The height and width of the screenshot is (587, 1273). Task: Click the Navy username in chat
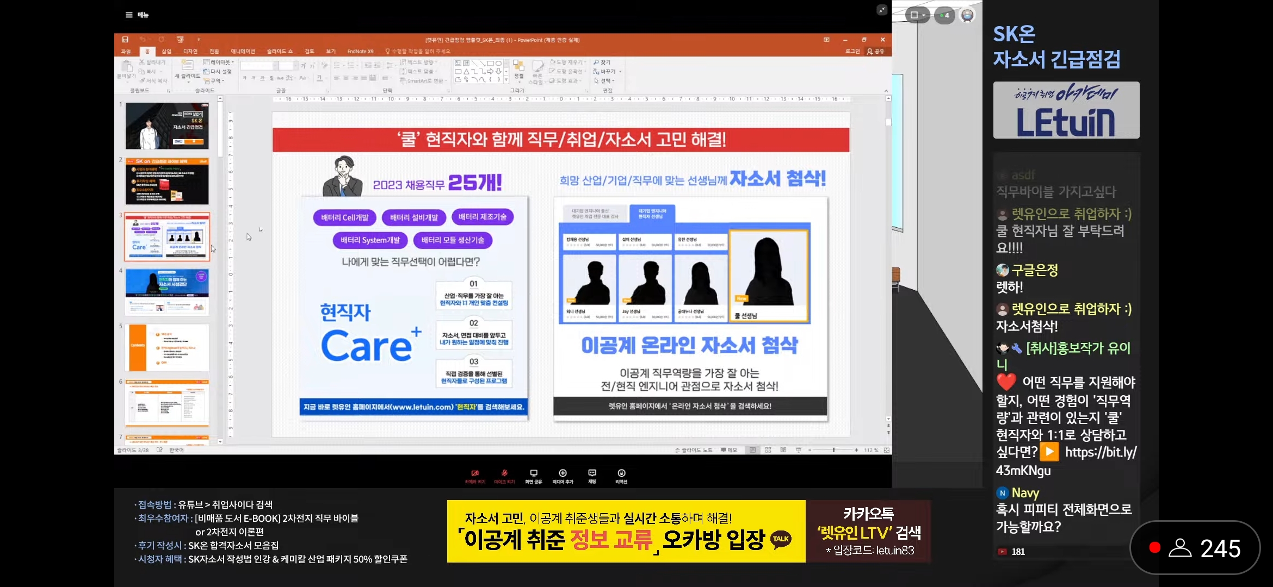pos(1025,493)
